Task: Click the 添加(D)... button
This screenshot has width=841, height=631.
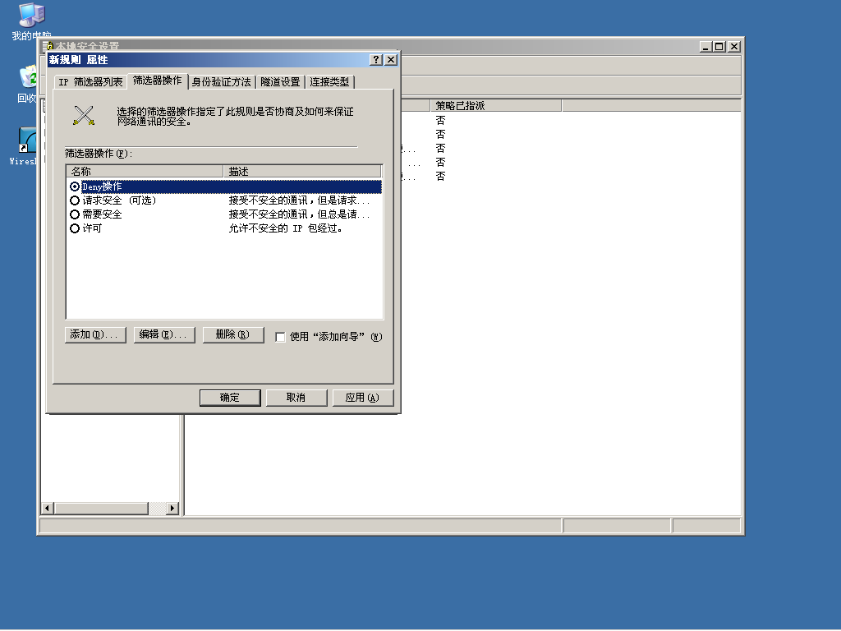Action: [x=95, y=335]
